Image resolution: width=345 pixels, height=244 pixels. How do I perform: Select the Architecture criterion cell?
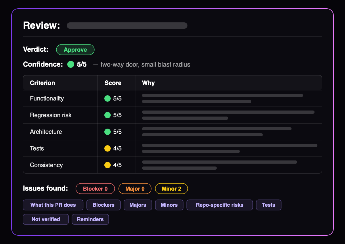pyautogui.click(x=60, y=132)
